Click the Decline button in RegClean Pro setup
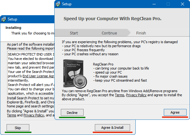The height and width of the screenshot is (135, 190). pyautogui.click(x=72, y=112)
